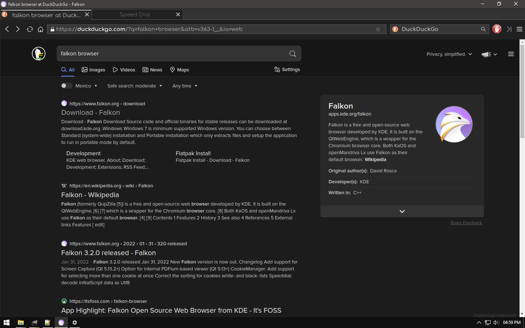Click the 'Developer(s): KDE' row
This screenshot has width=525, height=328.
(402, 182)
